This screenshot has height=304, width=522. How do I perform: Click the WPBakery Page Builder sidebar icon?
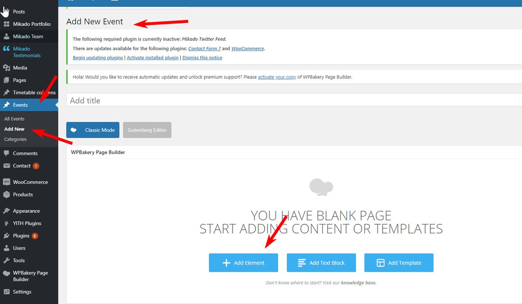tap(7, 273)
